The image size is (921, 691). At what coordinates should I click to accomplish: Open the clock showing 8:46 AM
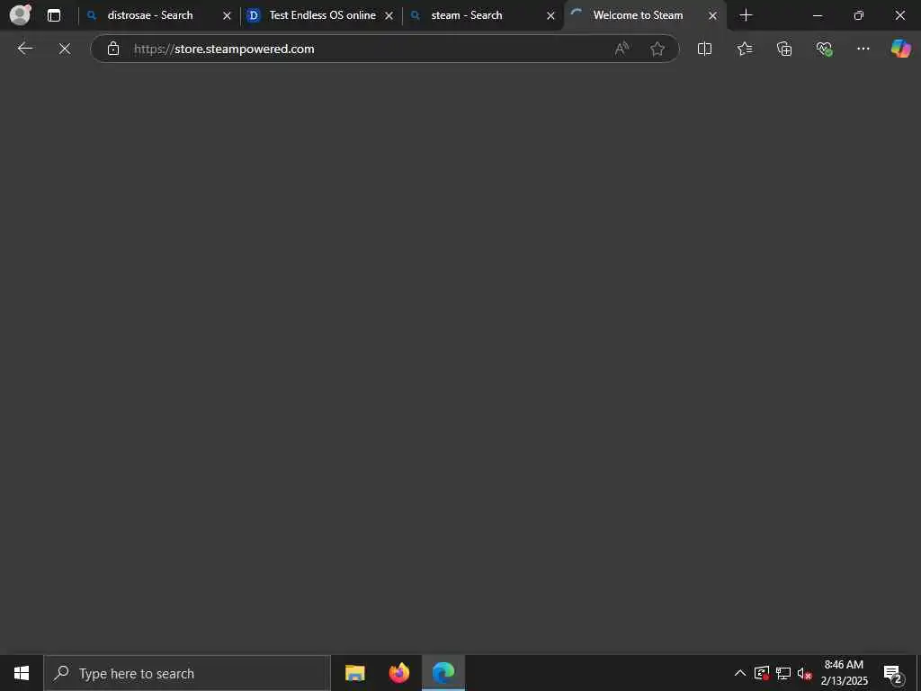click(844, 673)
